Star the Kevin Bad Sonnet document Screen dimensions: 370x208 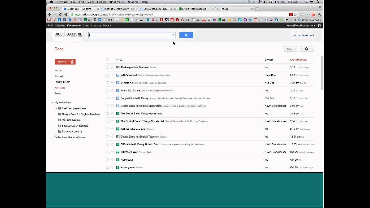pyautogui.click(x=112, y=90)
